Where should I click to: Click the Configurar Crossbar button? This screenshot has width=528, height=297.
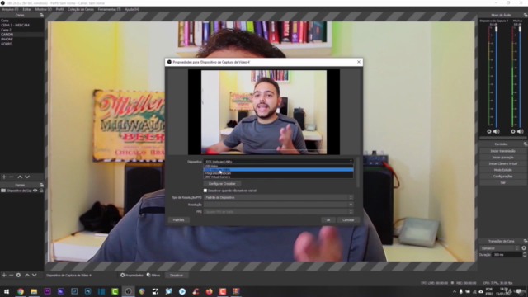click(222, 184)
